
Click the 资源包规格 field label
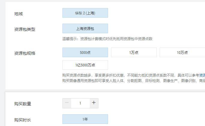(25, 53)
